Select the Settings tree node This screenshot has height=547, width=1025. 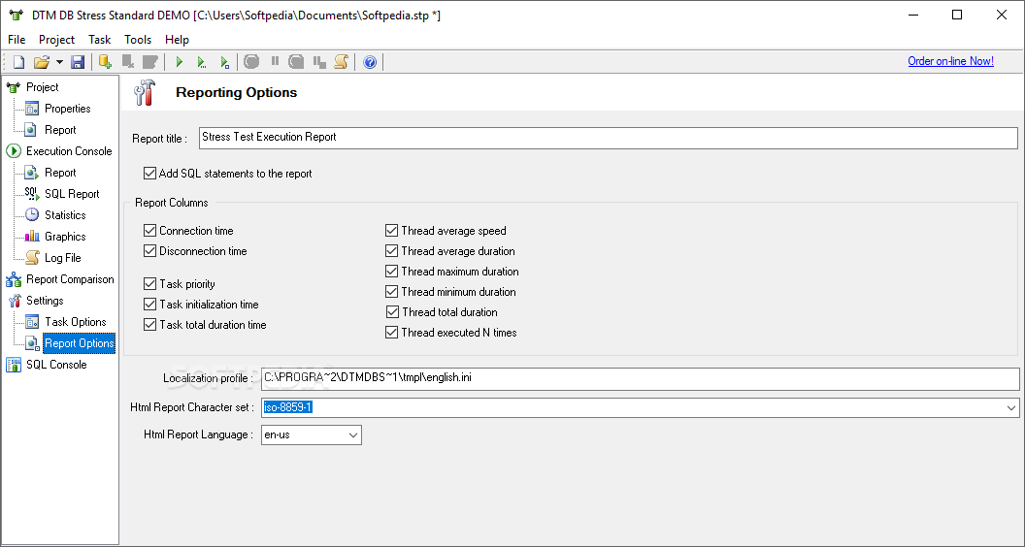(45, 301)
